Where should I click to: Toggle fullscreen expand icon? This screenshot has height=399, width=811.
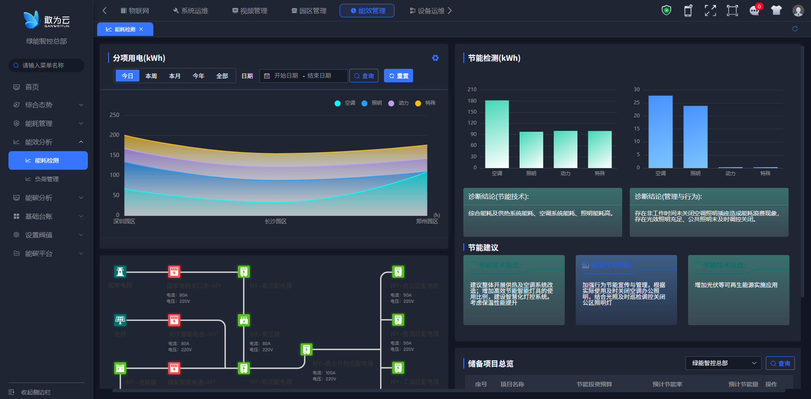[x=710, y=11]
